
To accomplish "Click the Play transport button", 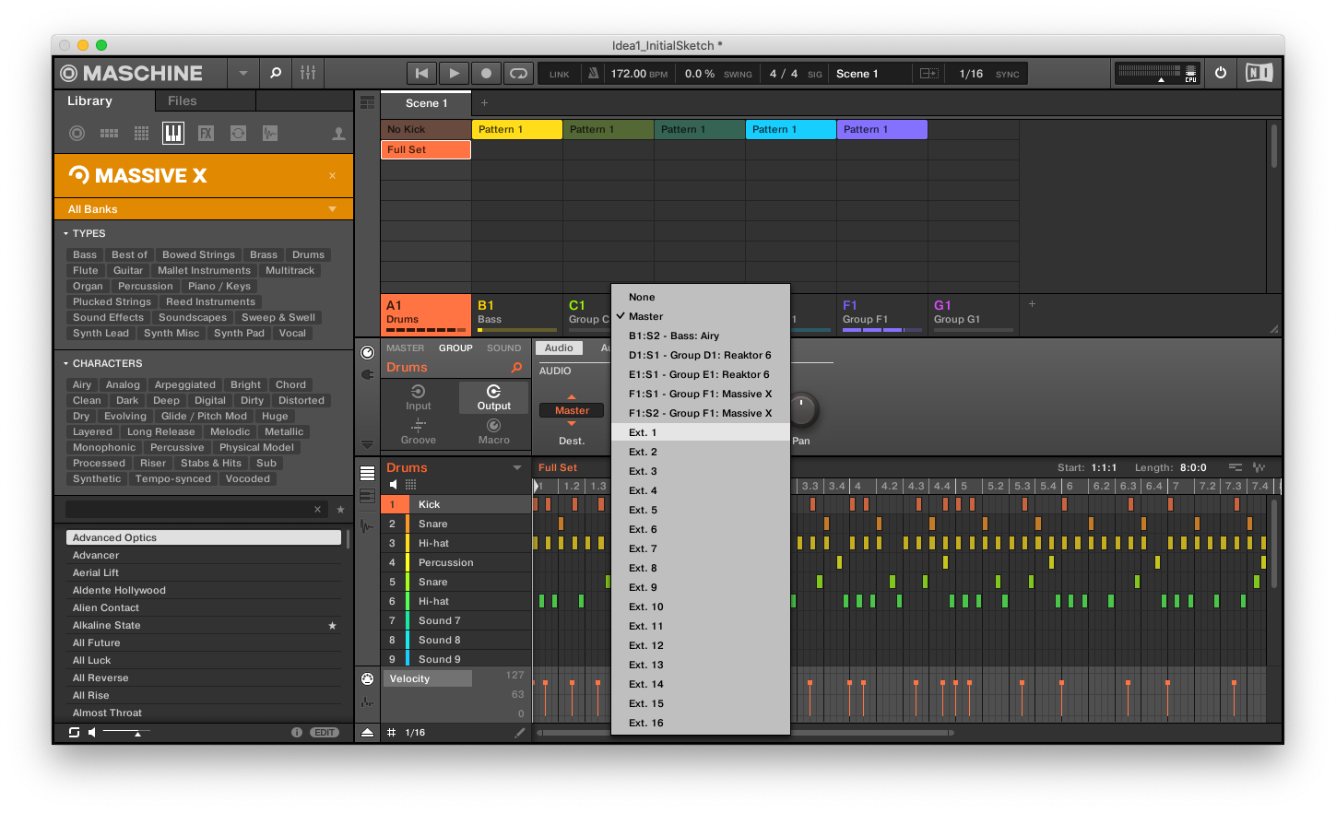I will 454,74.
